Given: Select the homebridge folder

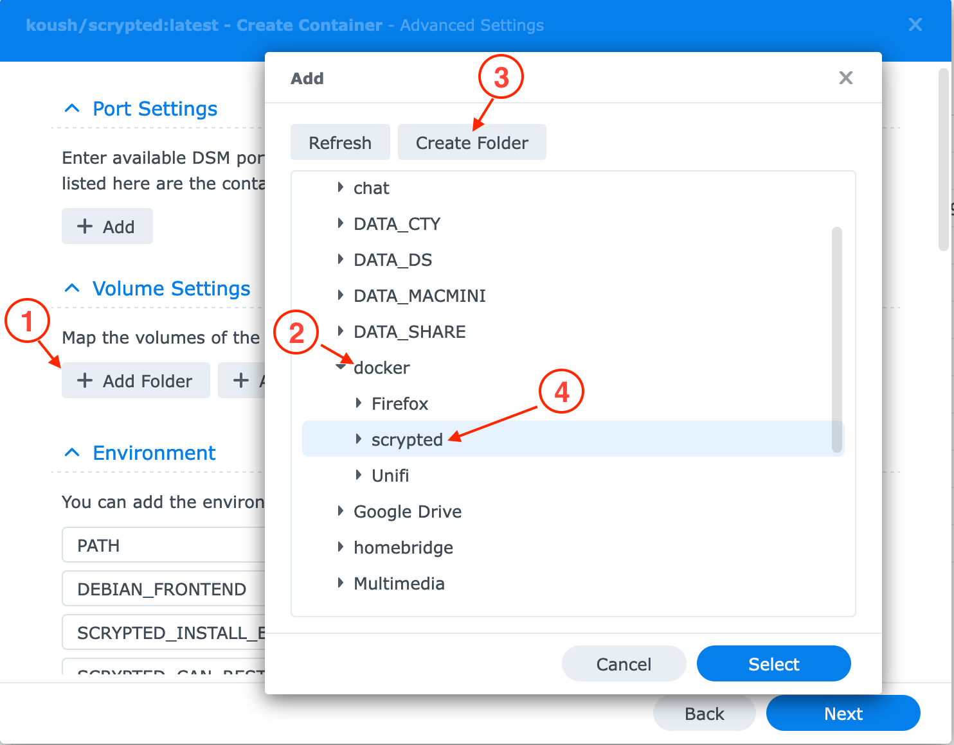Looking at the screenshot, I should (x=403, y=547).
